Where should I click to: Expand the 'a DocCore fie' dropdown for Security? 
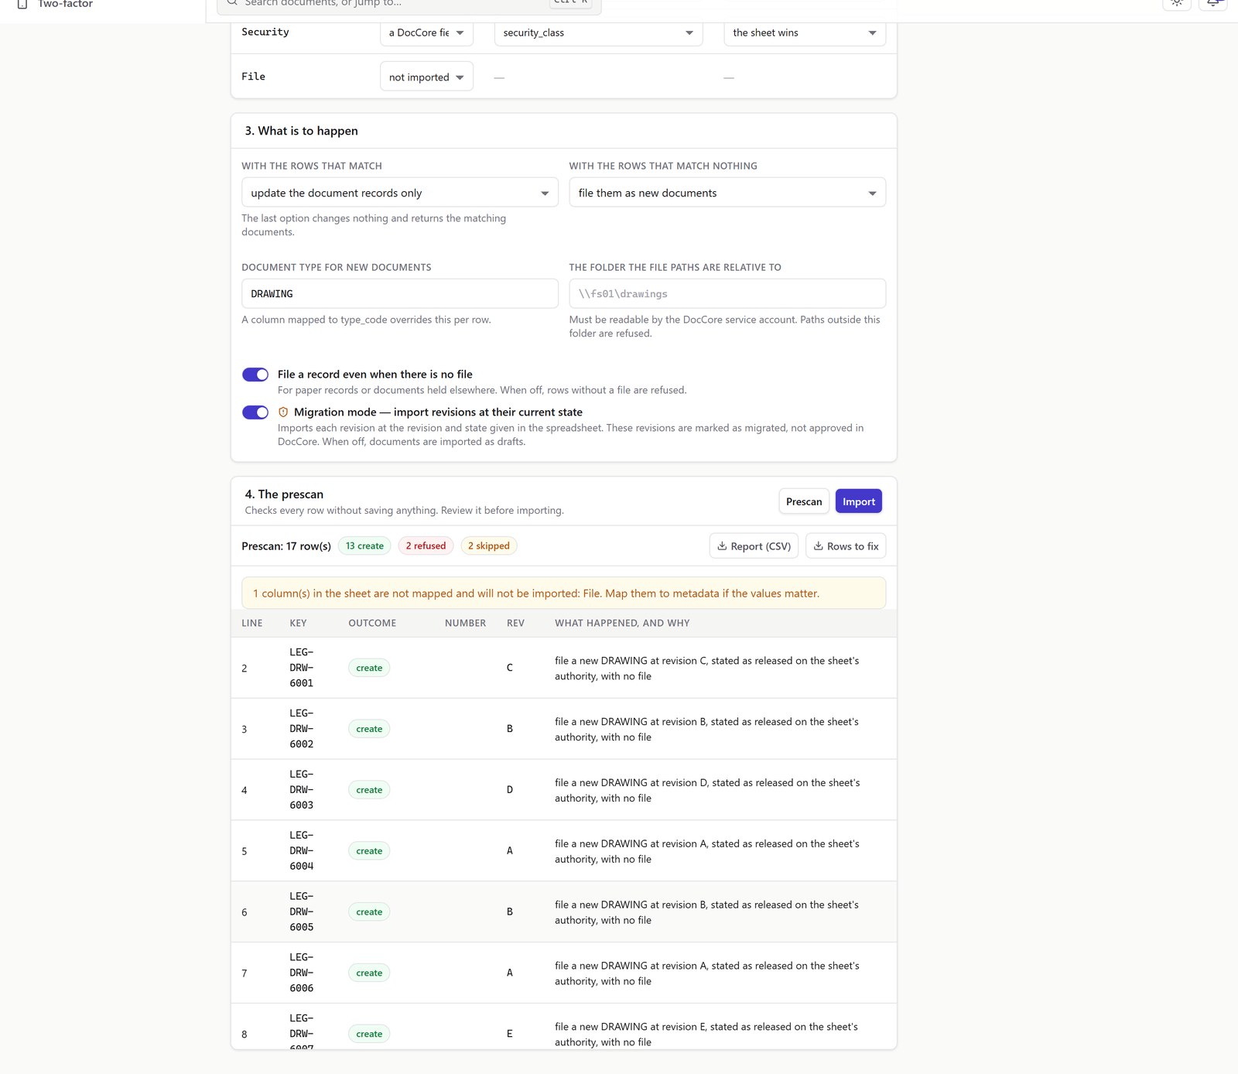[426, 32]
